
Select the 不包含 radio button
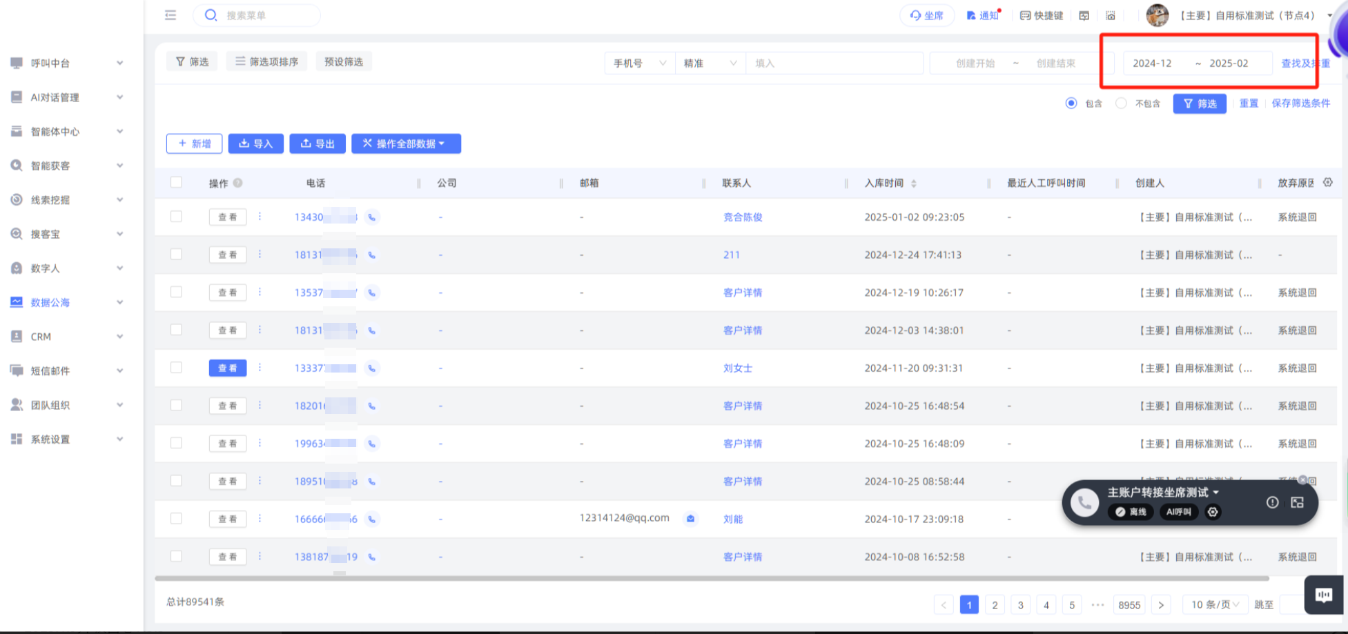1122,103
